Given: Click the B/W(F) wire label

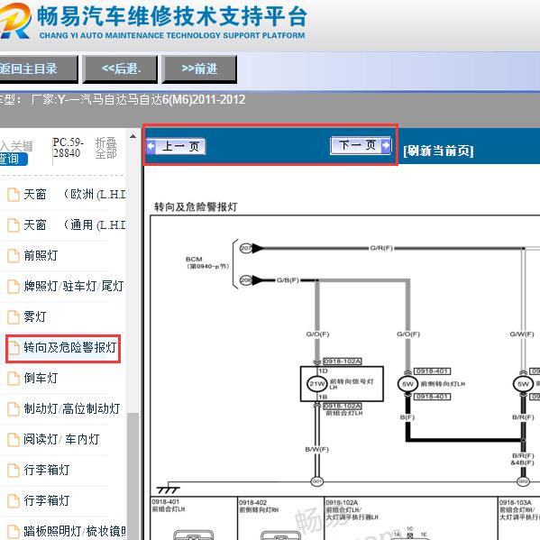Looking at the screenshot, I should click(316, 450).
